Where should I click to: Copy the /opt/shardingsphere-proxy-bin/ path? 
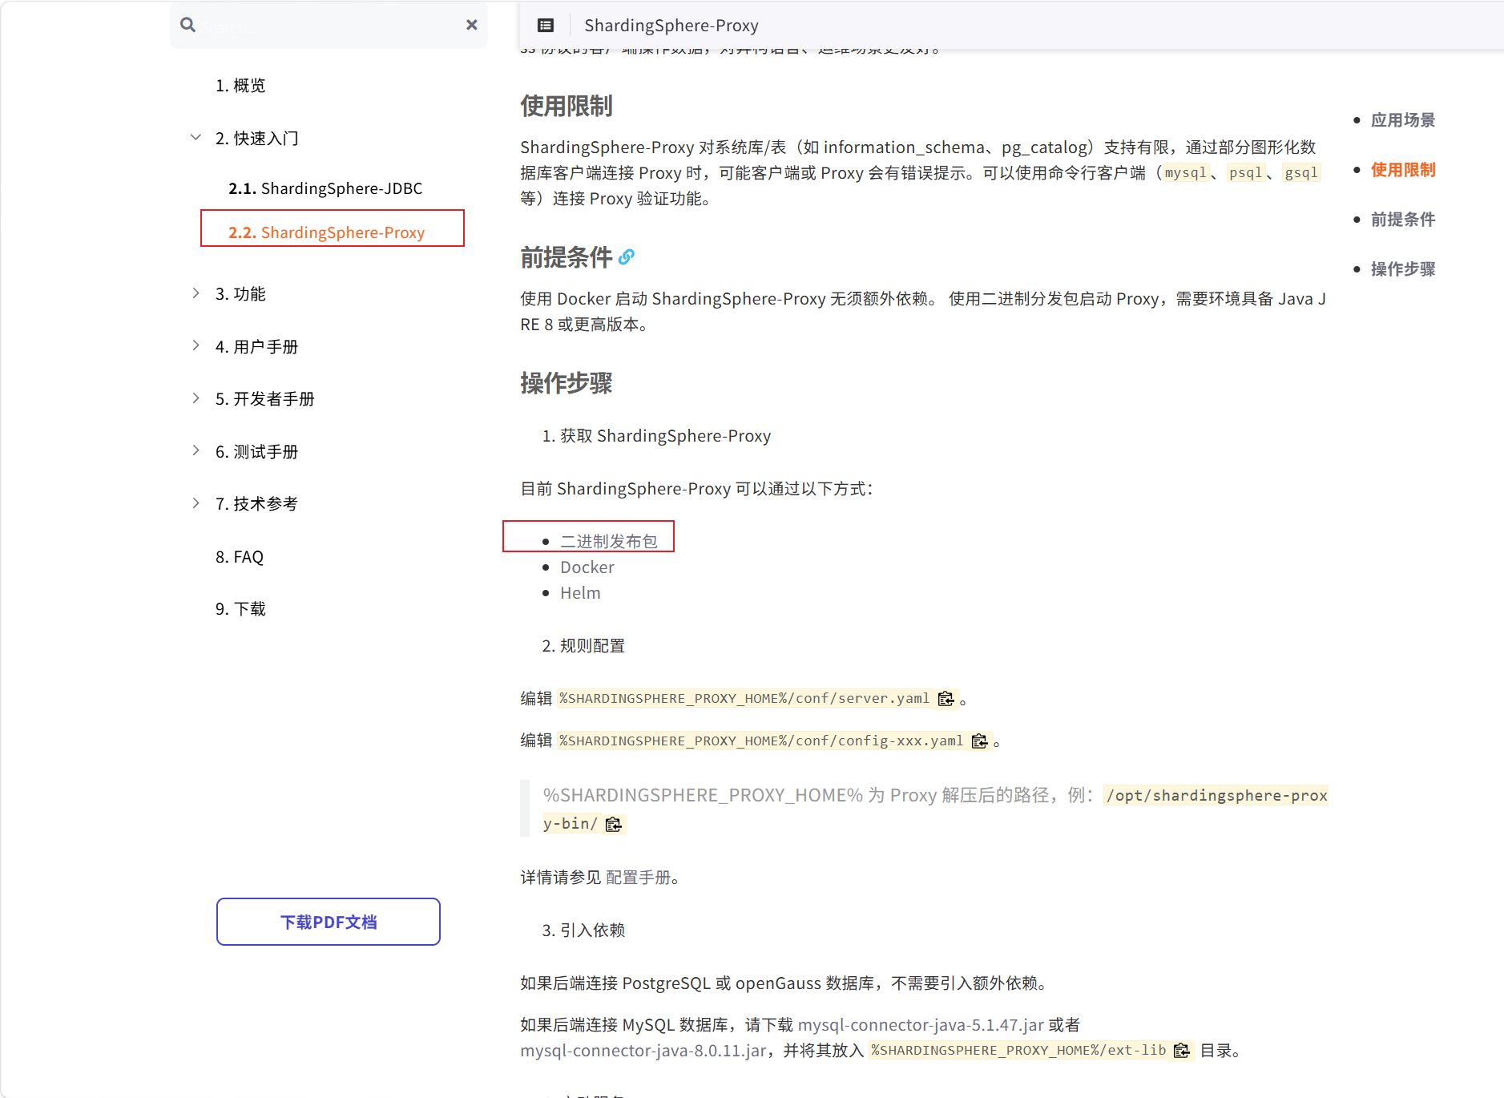tap(614, 824)
